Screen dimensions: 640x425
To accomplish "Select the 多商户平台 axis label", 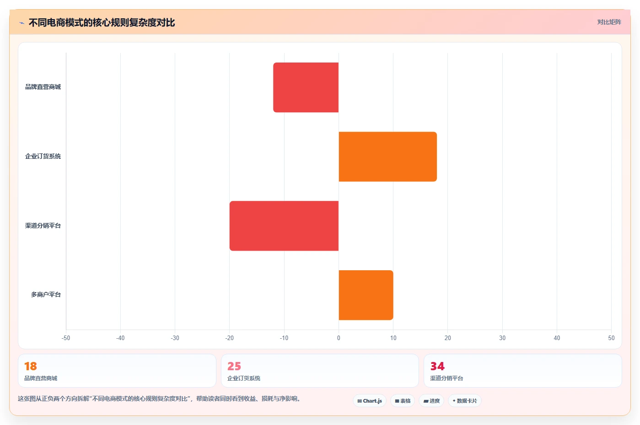I will pyautogui.click(x=46, y=294).
